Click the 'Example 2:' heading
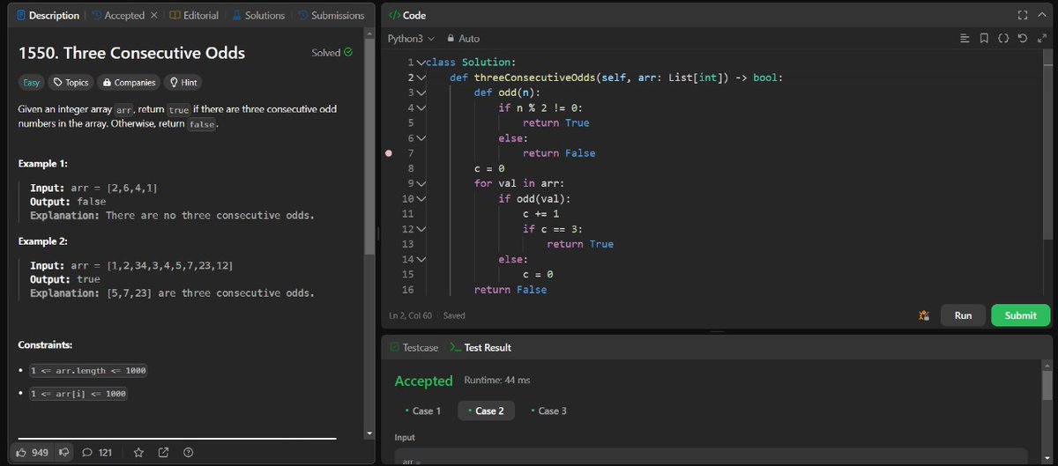Screen dimensions: 1058x466 tap(44, 240)
